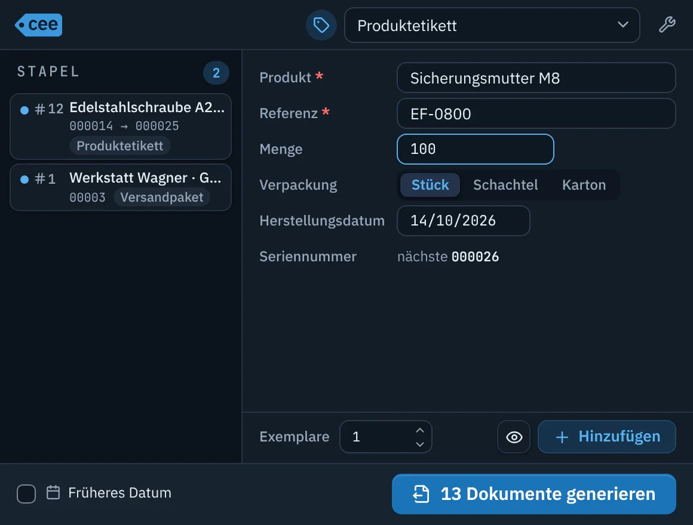This screenshot has height=525, width=693.
Task: Click the STAPEL heading
Action: 48,72
